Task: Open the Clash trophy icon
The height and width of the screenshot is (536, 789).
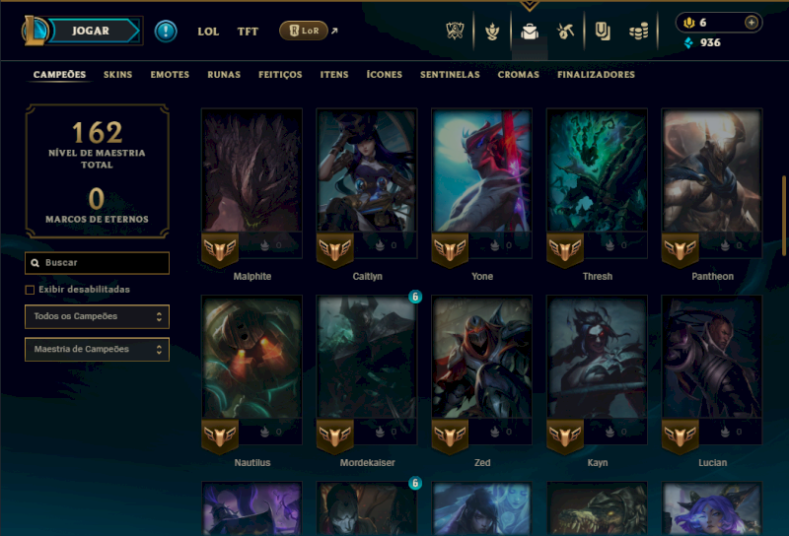Action: point(455,32)
